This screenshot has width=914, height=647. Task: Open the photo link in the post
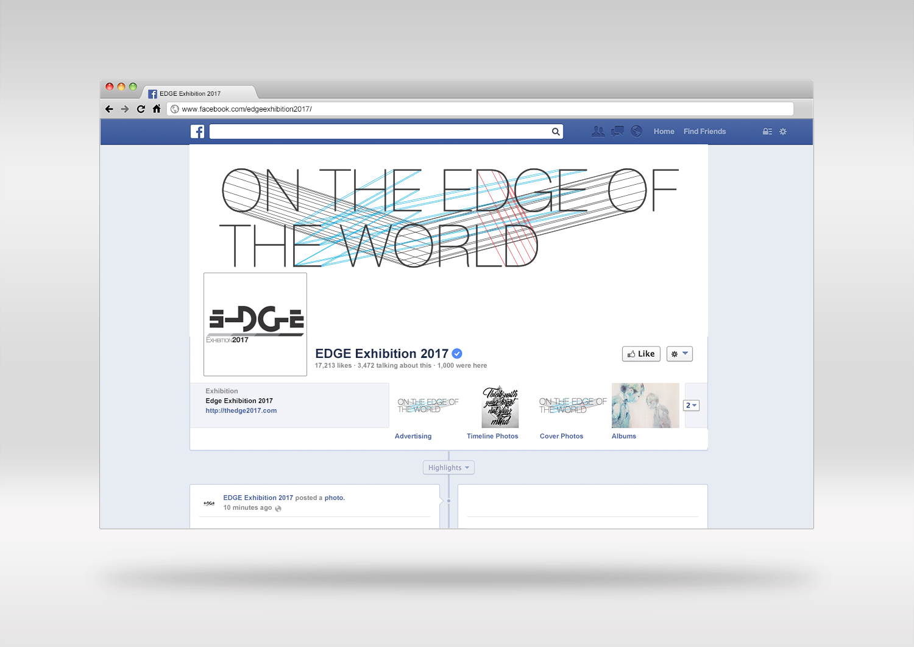334,498
